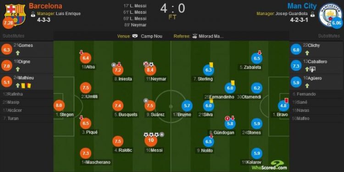The image size is (344, 172).
Task: Click Mathieu's second yellow card icon
Action: click(x=28, y=86)
